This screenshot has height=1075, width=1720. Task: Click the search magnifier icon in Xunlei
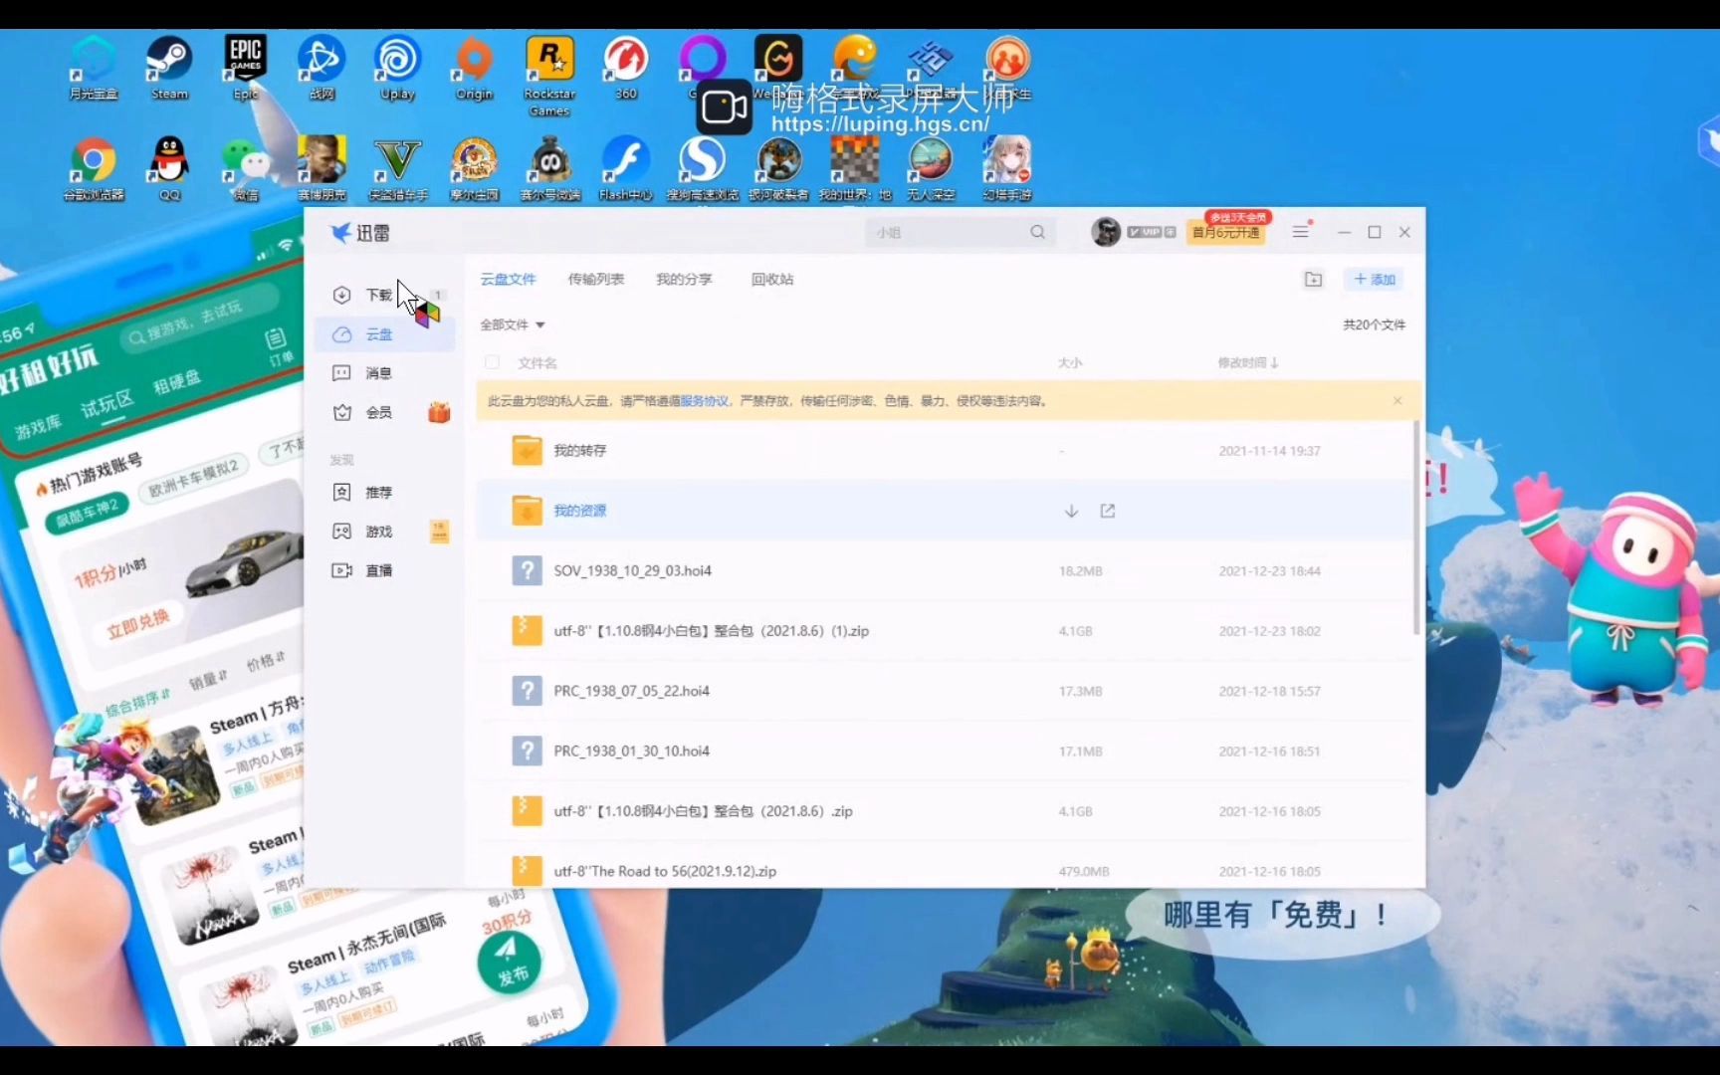click(x=1037, y=232)
